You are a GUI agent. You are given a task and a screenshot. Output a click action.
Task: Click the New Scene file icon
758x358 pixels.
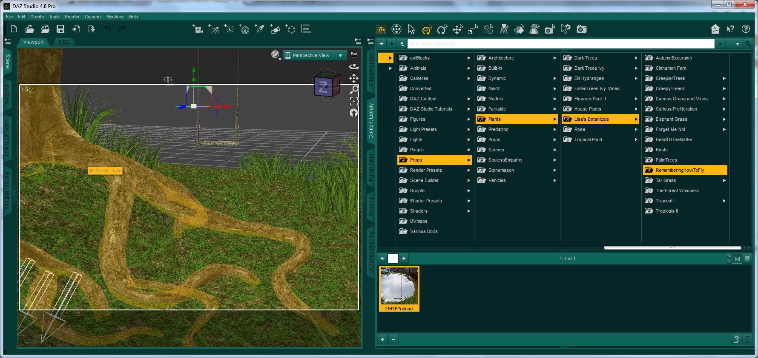pos(14,29)
